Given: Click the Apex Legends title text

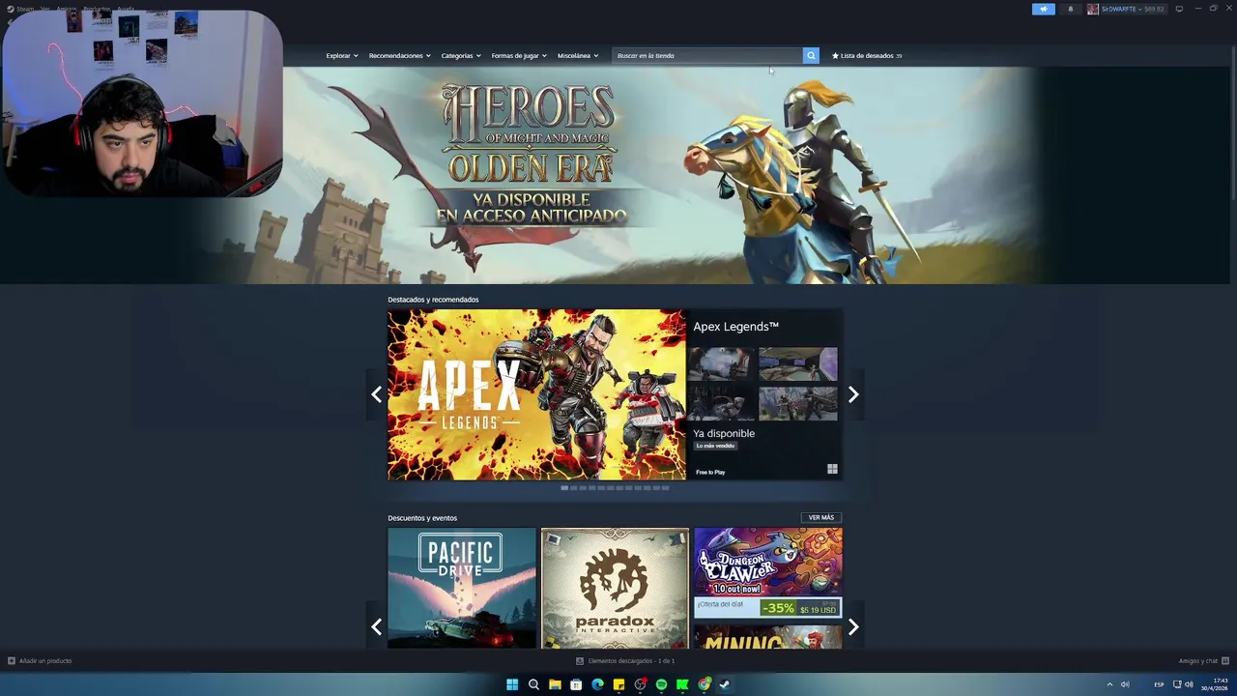Looking at the screenshot, I should point(735,327).
